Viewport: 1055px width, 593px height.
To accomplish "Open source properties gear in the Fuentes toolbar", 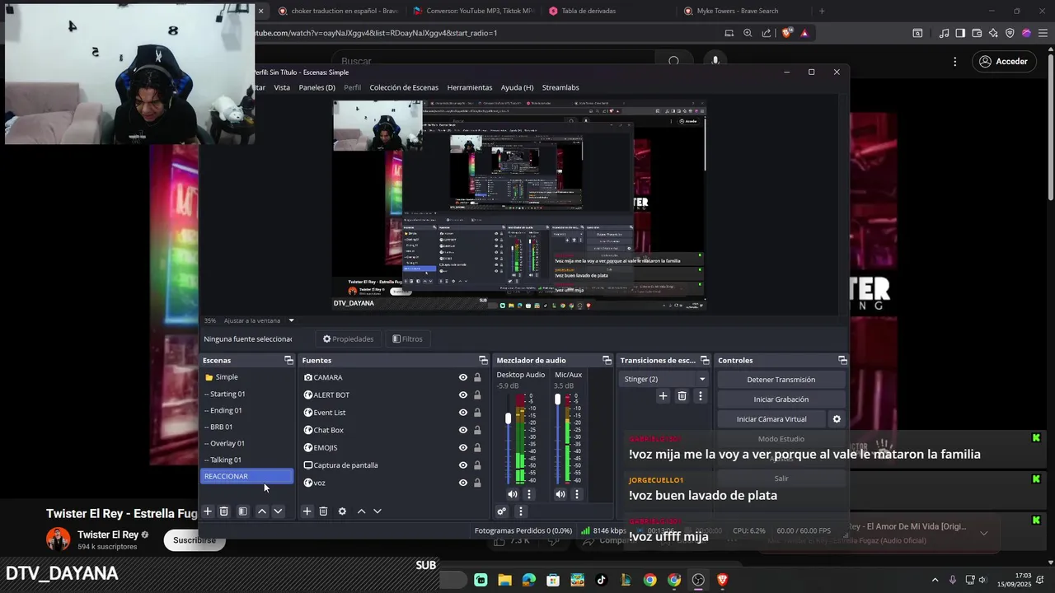I will [x=342, y=511].
